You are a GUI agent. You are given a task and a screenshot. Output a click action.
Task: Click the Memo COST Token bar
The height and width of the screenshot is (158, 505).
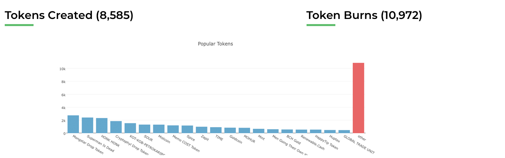click(173, 129)
